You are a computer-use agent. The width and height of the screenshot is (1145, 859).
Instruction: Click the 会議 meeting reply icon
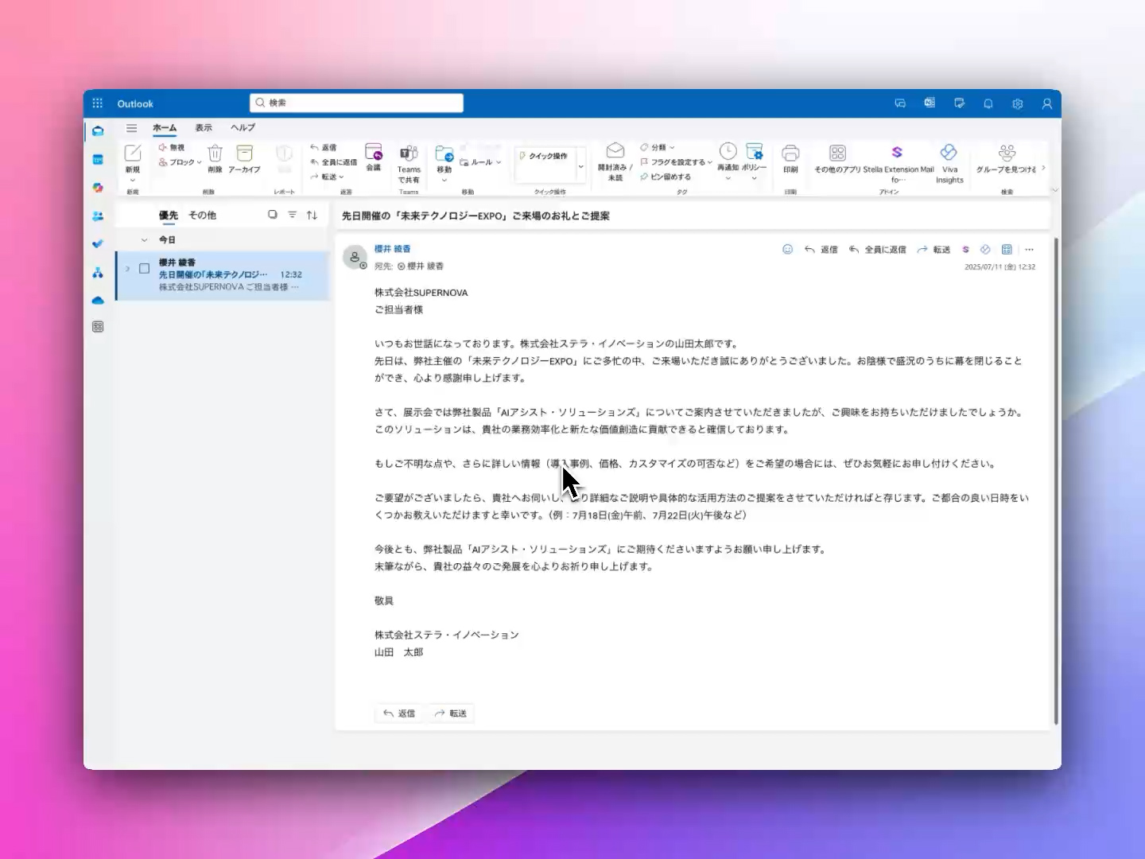(x=374, y=152)
